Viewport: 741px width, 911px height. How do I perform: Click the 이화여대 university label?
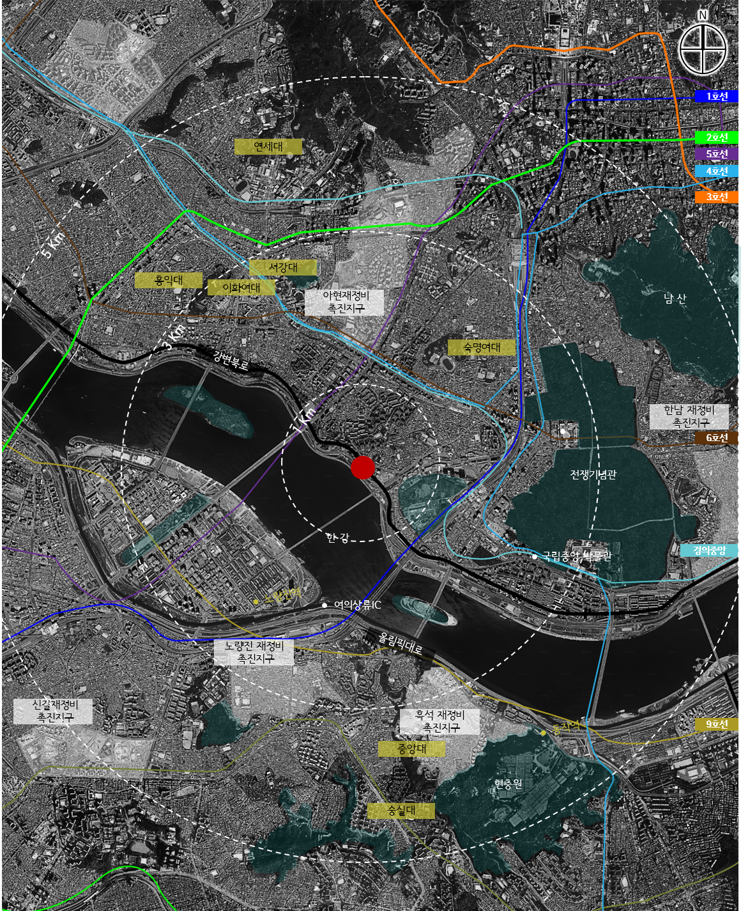pos(241,288)
